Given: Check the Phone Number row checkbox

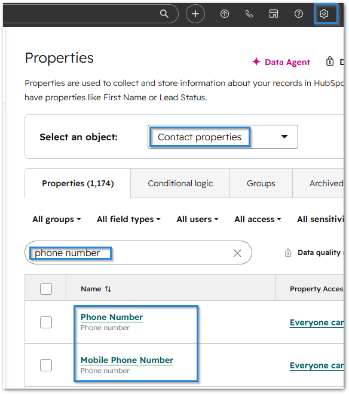Looking at the screenshot, I should pos(46,322).
